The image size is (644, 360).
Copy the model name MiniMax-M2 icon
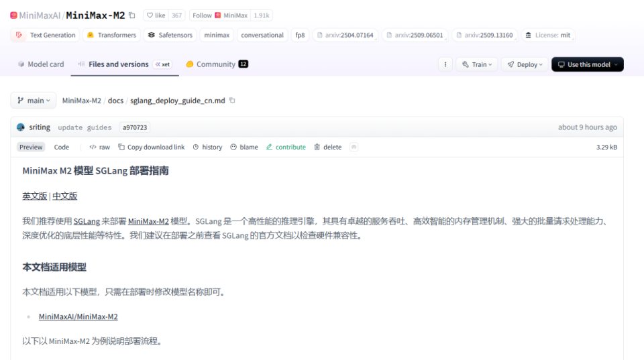pyautogui.click(x=132, y=15)
